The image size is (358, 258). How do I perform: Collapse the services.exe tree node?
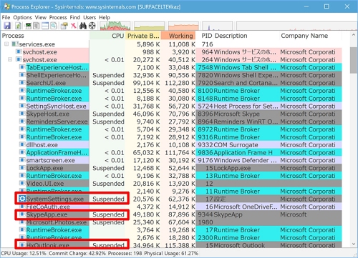tap(6, 44)
